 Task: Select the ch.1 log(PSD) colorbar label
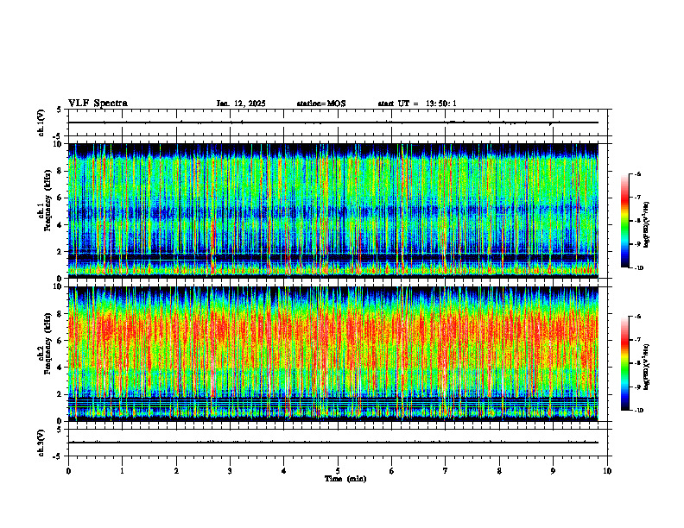click(x=647, y=225)
